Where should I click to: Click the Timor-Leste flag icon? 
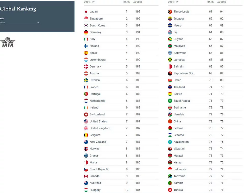pos(170,12)
